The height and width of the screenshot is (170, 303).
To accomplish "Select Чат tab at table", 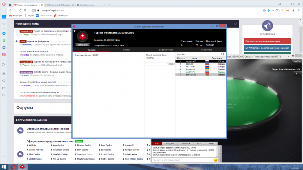I will pos(157,144).
